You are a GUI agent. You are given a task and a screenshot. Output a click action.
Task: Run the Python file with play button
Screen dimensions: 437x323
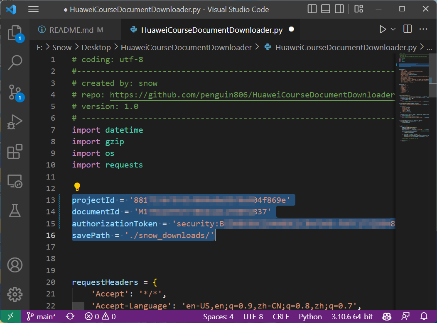[x=383, y=29]
